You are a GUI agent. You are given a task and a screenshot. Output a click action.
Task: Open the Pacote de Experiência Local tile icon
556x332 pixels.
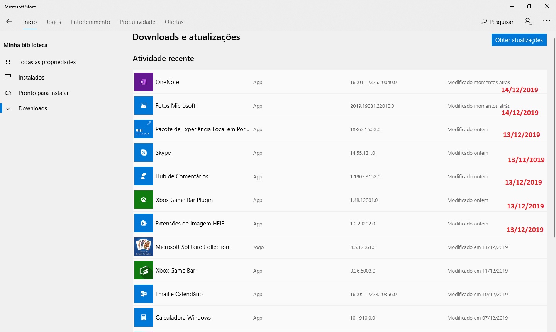pyautogui.click(x=144, y=129)
